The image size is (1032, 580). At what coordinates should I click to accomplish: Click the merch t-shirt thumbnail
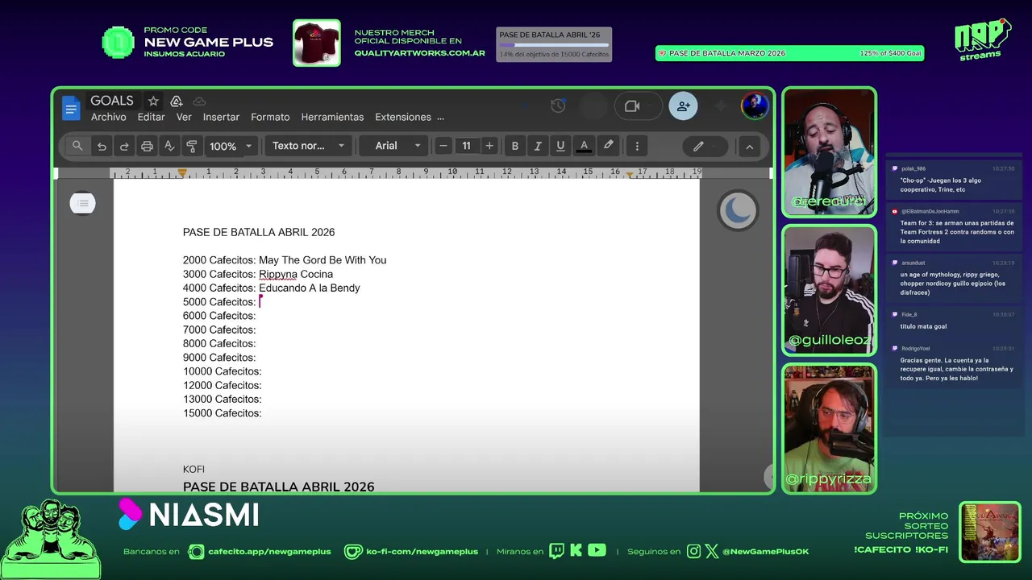pos(316,43)
